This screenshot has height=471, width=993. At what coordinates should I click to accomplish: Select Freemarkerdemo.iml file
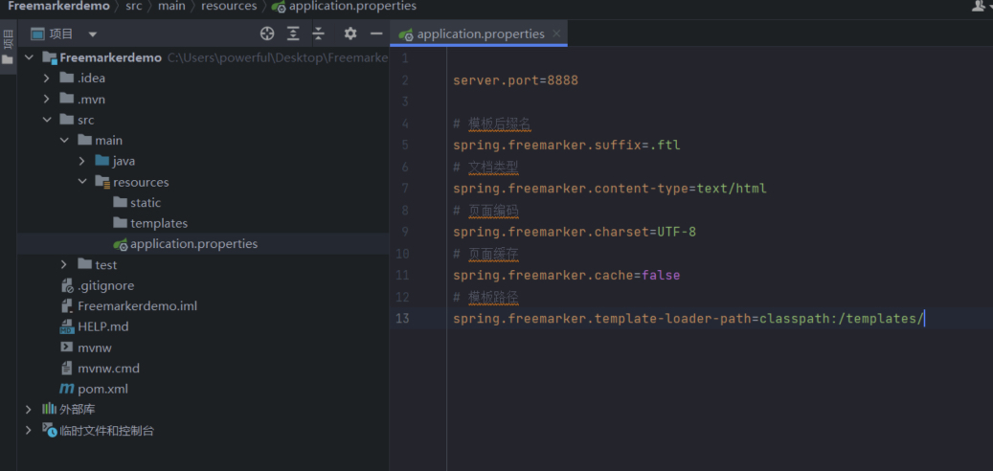point(138,306)
